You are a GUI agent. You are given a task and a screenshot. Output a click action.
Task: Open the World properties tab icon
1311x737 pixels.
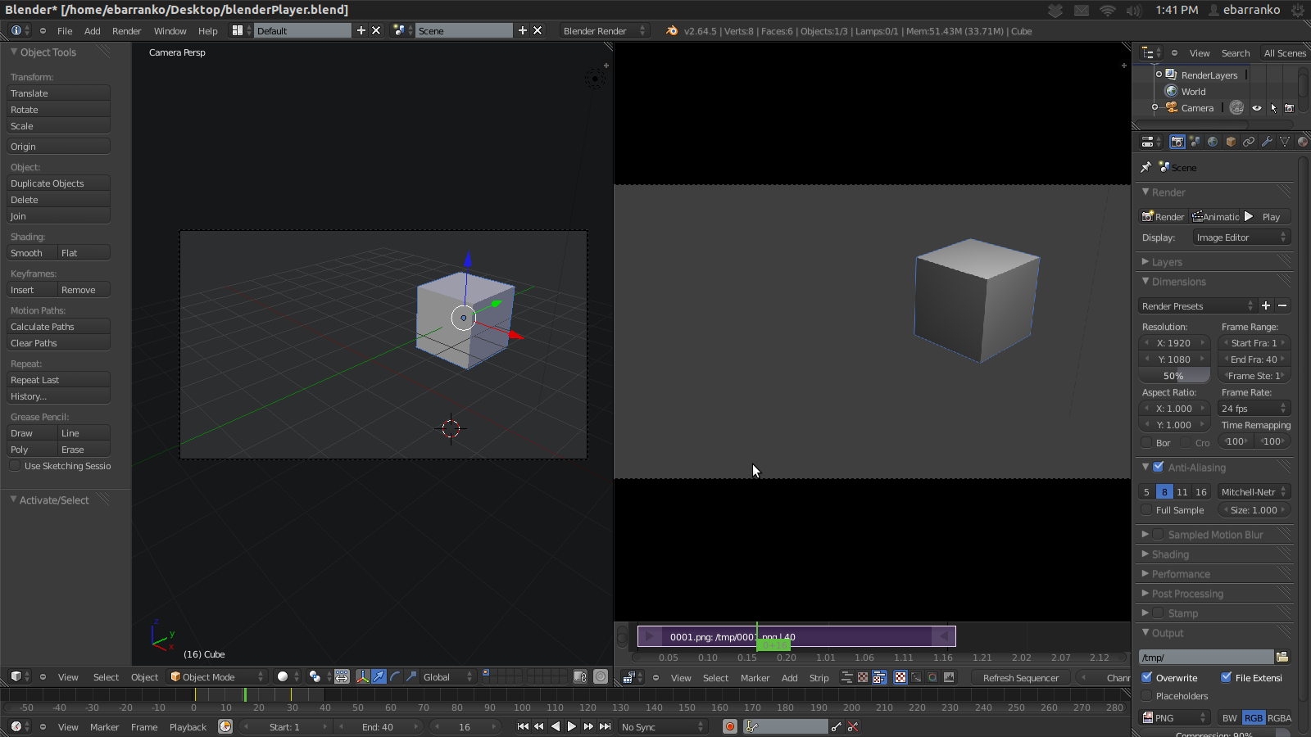click(1213, 142)
